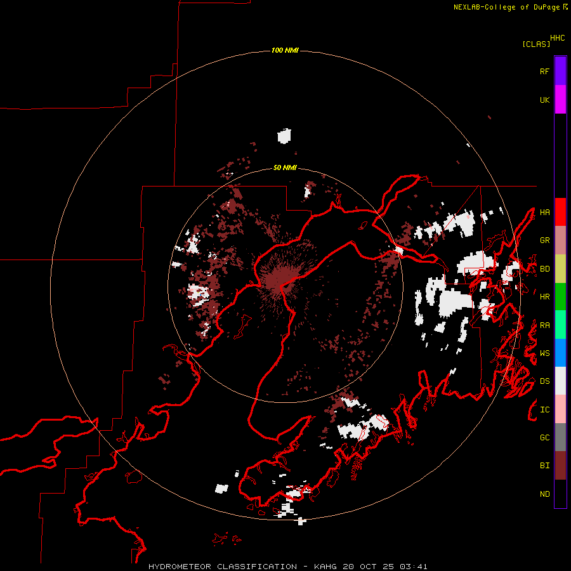Click the '[CLAS]' units label

point(536,44)
